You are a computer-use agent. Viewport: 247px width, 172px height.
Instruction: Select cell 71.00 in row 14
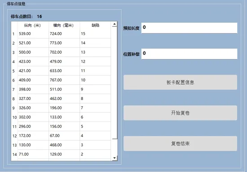point(33,154)
